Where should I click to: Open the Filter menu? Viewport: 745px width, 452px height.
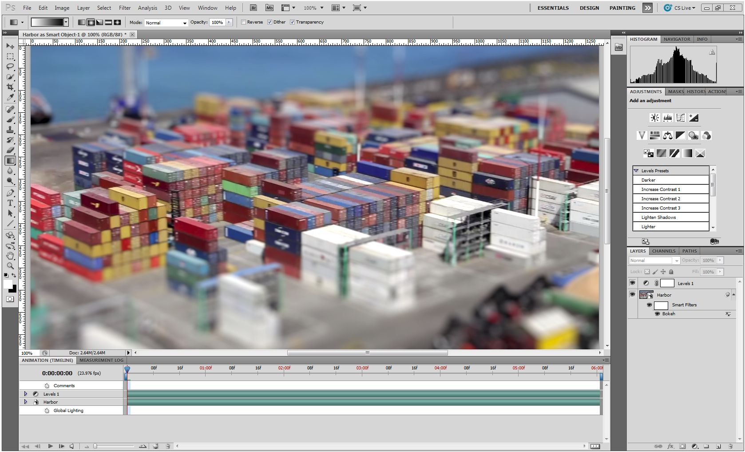pos(124,8)
